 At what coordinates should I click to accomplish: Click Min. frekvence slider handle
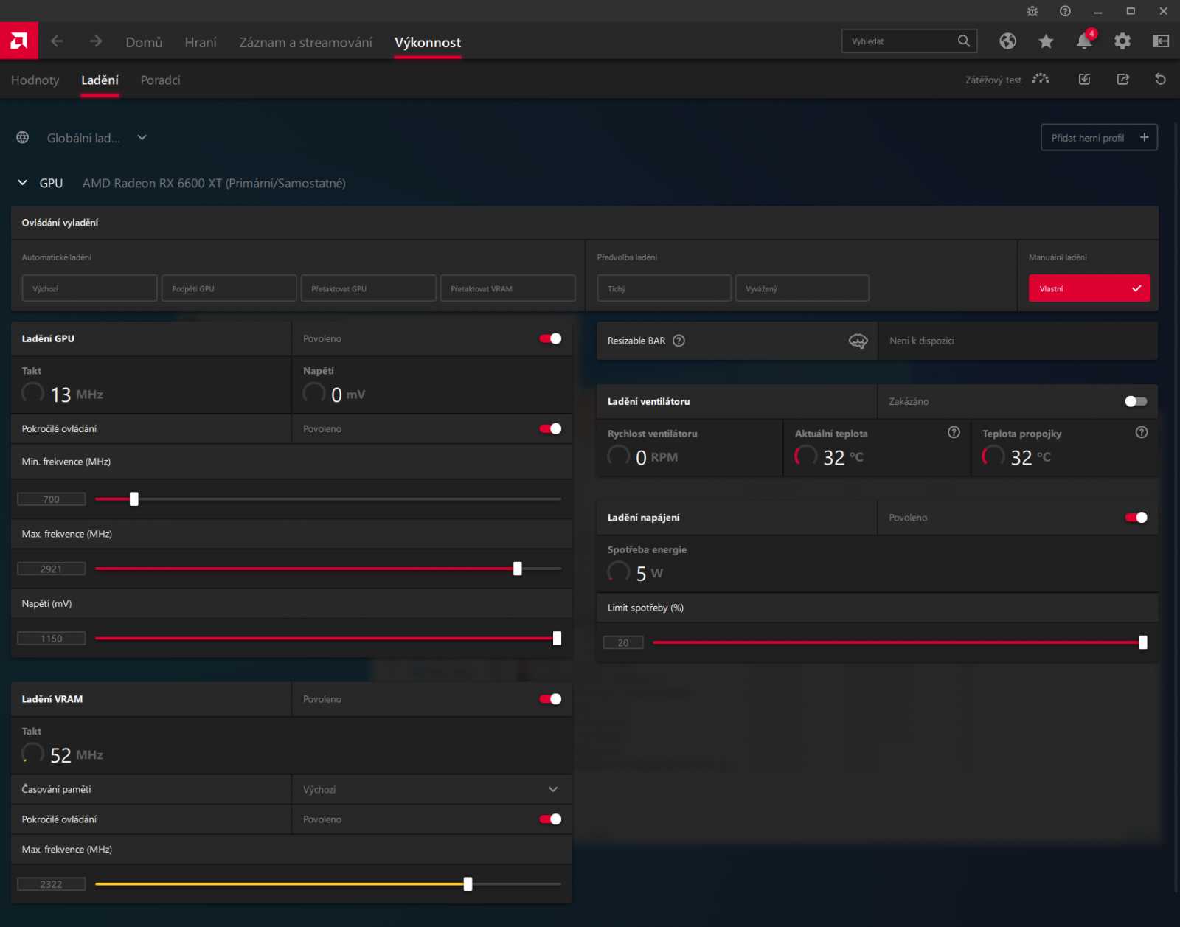[134, 499]
